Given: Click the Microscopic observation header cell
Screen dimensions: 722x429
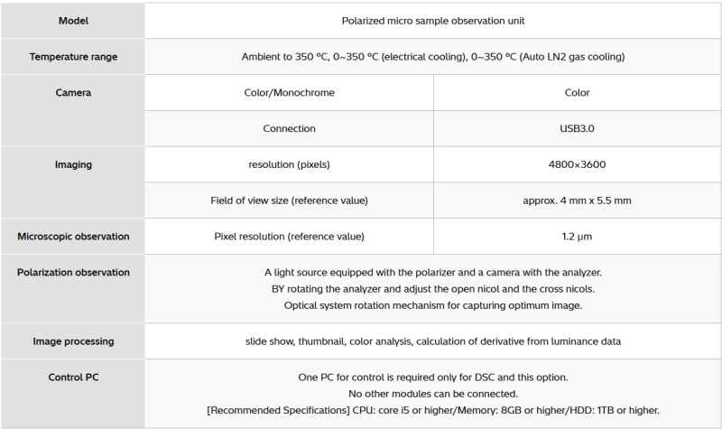Looking at the screenshot, I should [x=73, y=237].
